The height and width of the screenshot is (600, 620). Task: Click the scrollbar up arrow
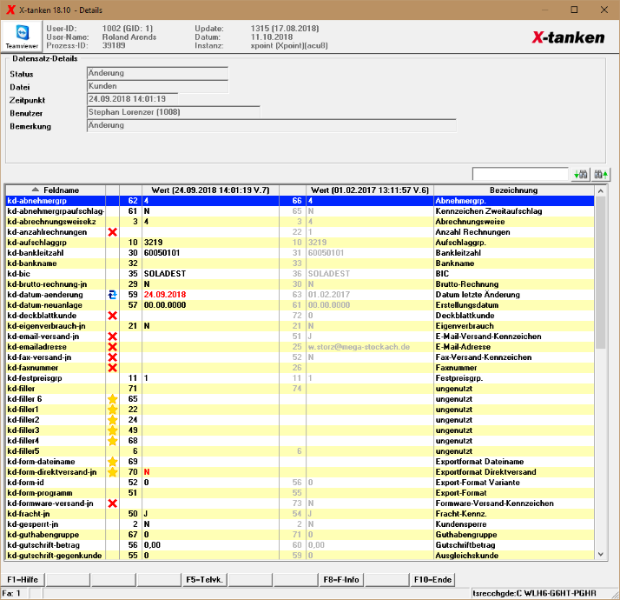click(x=601, y=191)
